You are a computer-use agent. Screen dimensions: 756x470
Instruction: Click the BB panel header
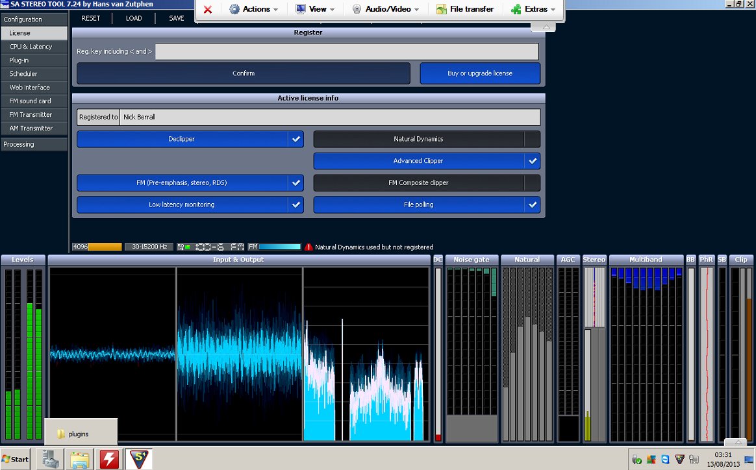[x=691, y=260]
